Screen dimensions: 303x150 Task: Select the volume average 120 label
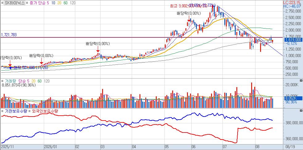[46, 81]
